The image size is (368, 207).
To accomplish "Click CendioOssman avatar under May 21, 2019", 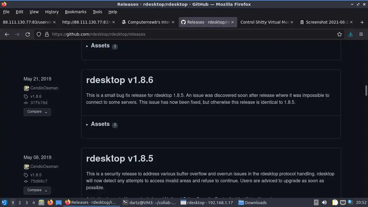I will coord(26,88).
